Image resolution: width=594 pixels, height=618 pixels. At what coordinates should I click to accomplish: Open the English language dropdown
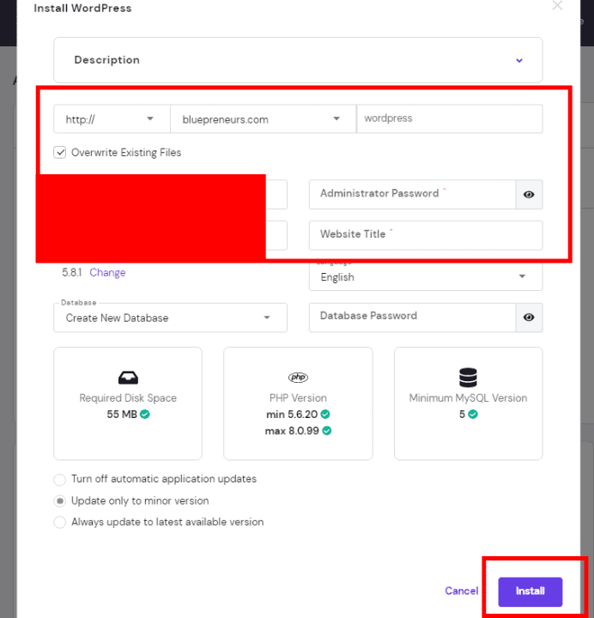426,277
